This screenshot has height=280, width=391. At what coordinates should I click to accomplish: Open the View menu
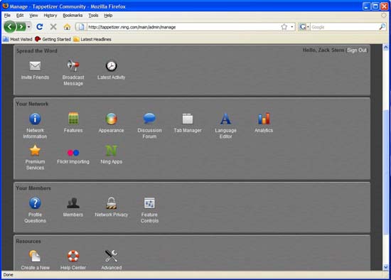[x=33, y=16]
